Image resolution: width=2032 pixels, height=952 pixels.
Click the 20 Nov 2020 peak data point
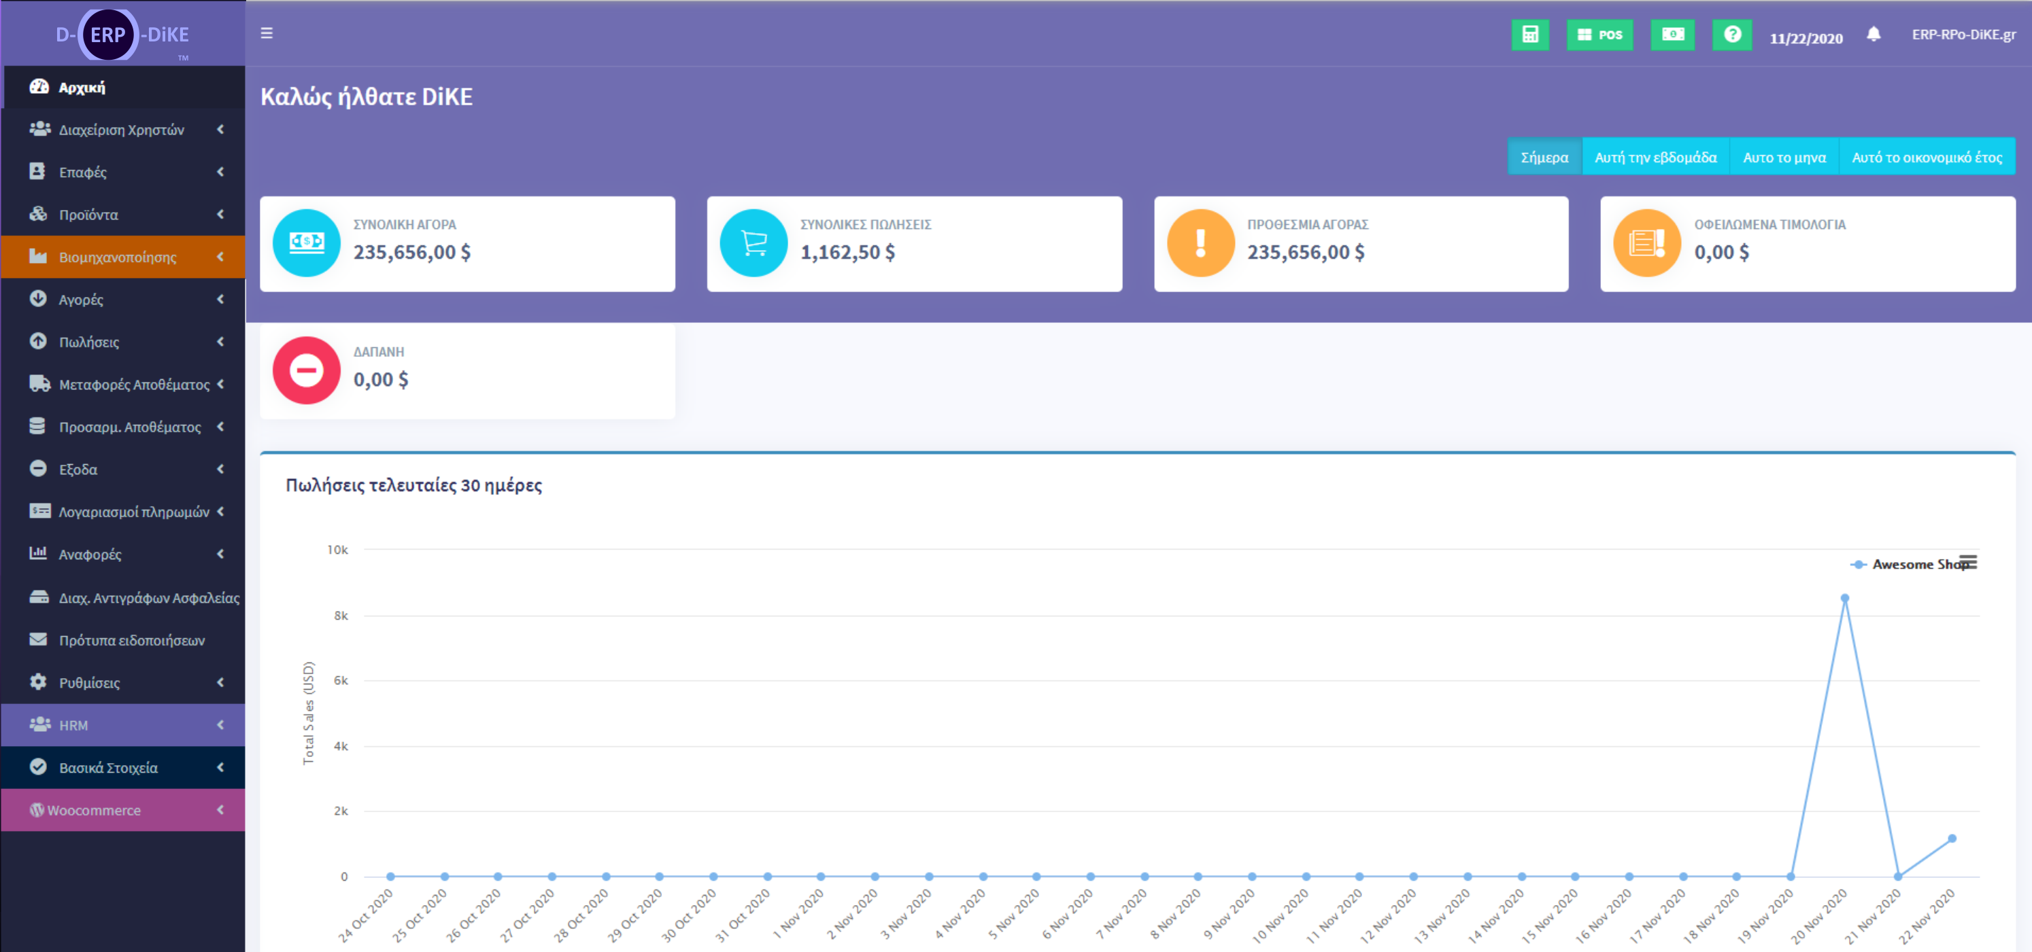pyautogui.click(x=1844, y=598)
